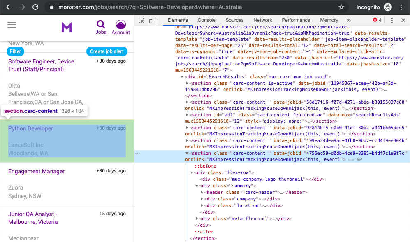410x242 pixels.
Task: Open the Python Developer job link
Action: 30,128
